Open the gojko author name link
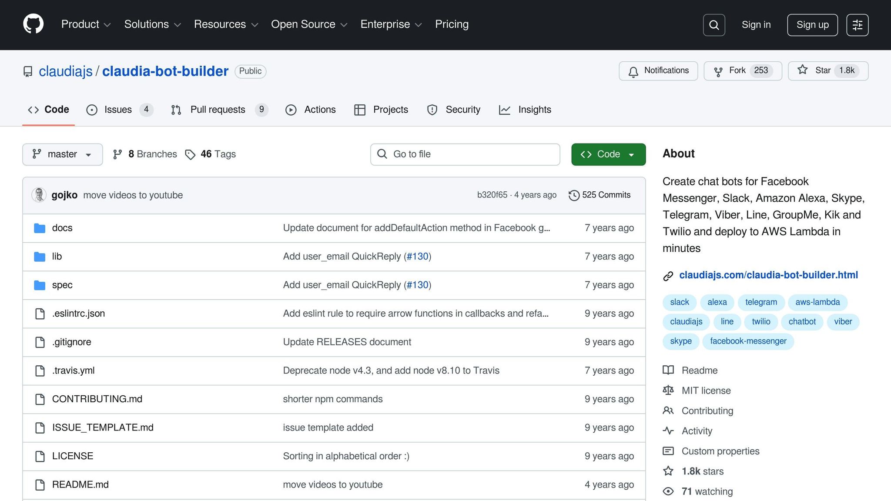The image size is (891, 501). point(64,195)
